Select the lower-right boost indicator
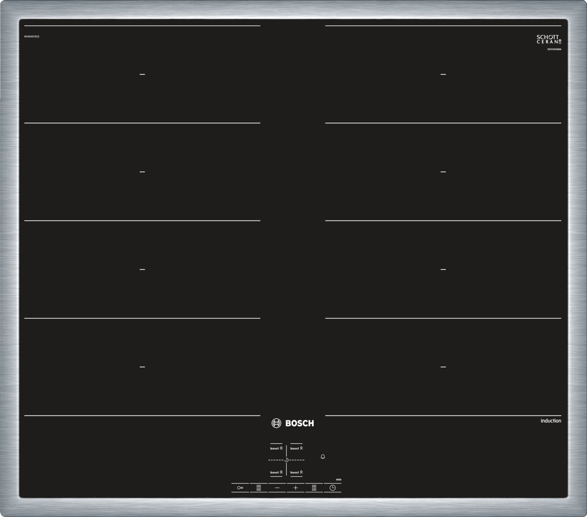This screenshot has width=587, height=517. point(297,472)
